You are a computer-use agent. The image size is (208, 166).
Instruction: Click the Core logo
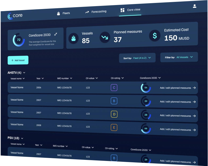tap(15, 16)
